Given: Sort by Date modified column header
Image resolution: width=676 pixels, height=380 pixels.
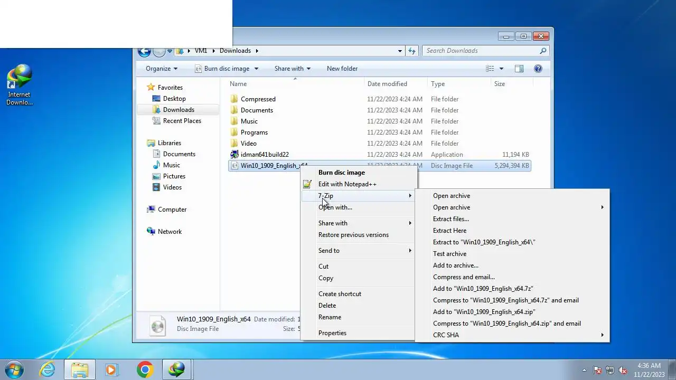Looking at the screenshot, I should (396, 84).
